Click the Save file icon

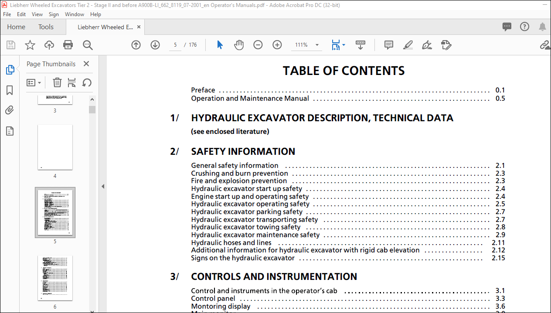click(x=11, y=45)
